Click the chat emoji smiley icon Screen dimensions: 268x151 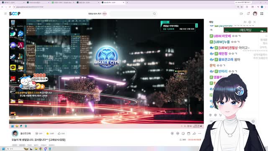(253, 121)
